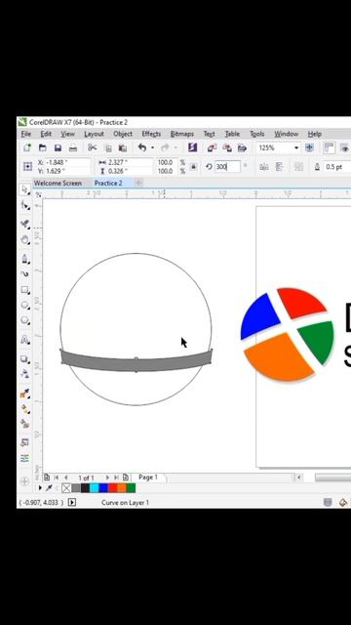Screen dimensions: 351x625
Task: Click the object origin reference point grid
Action: coord(27,167)
